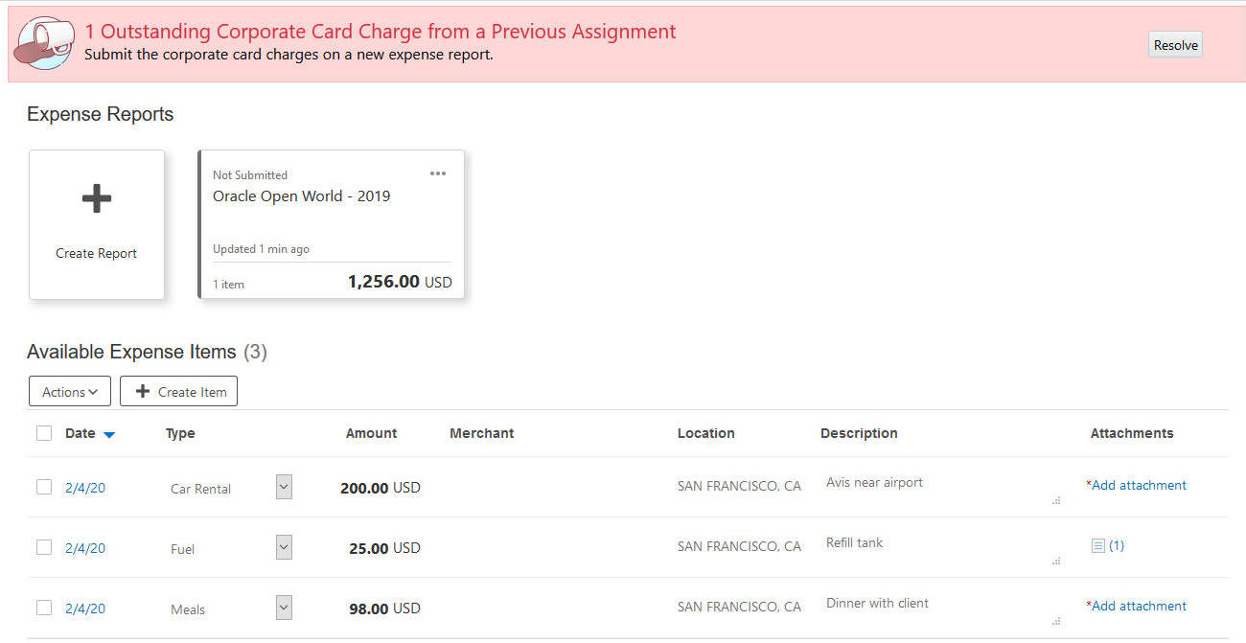The height and width of the screenshot is (643, 1246).
Task: Click the Date column sort arrow
Action: point(109,435)
